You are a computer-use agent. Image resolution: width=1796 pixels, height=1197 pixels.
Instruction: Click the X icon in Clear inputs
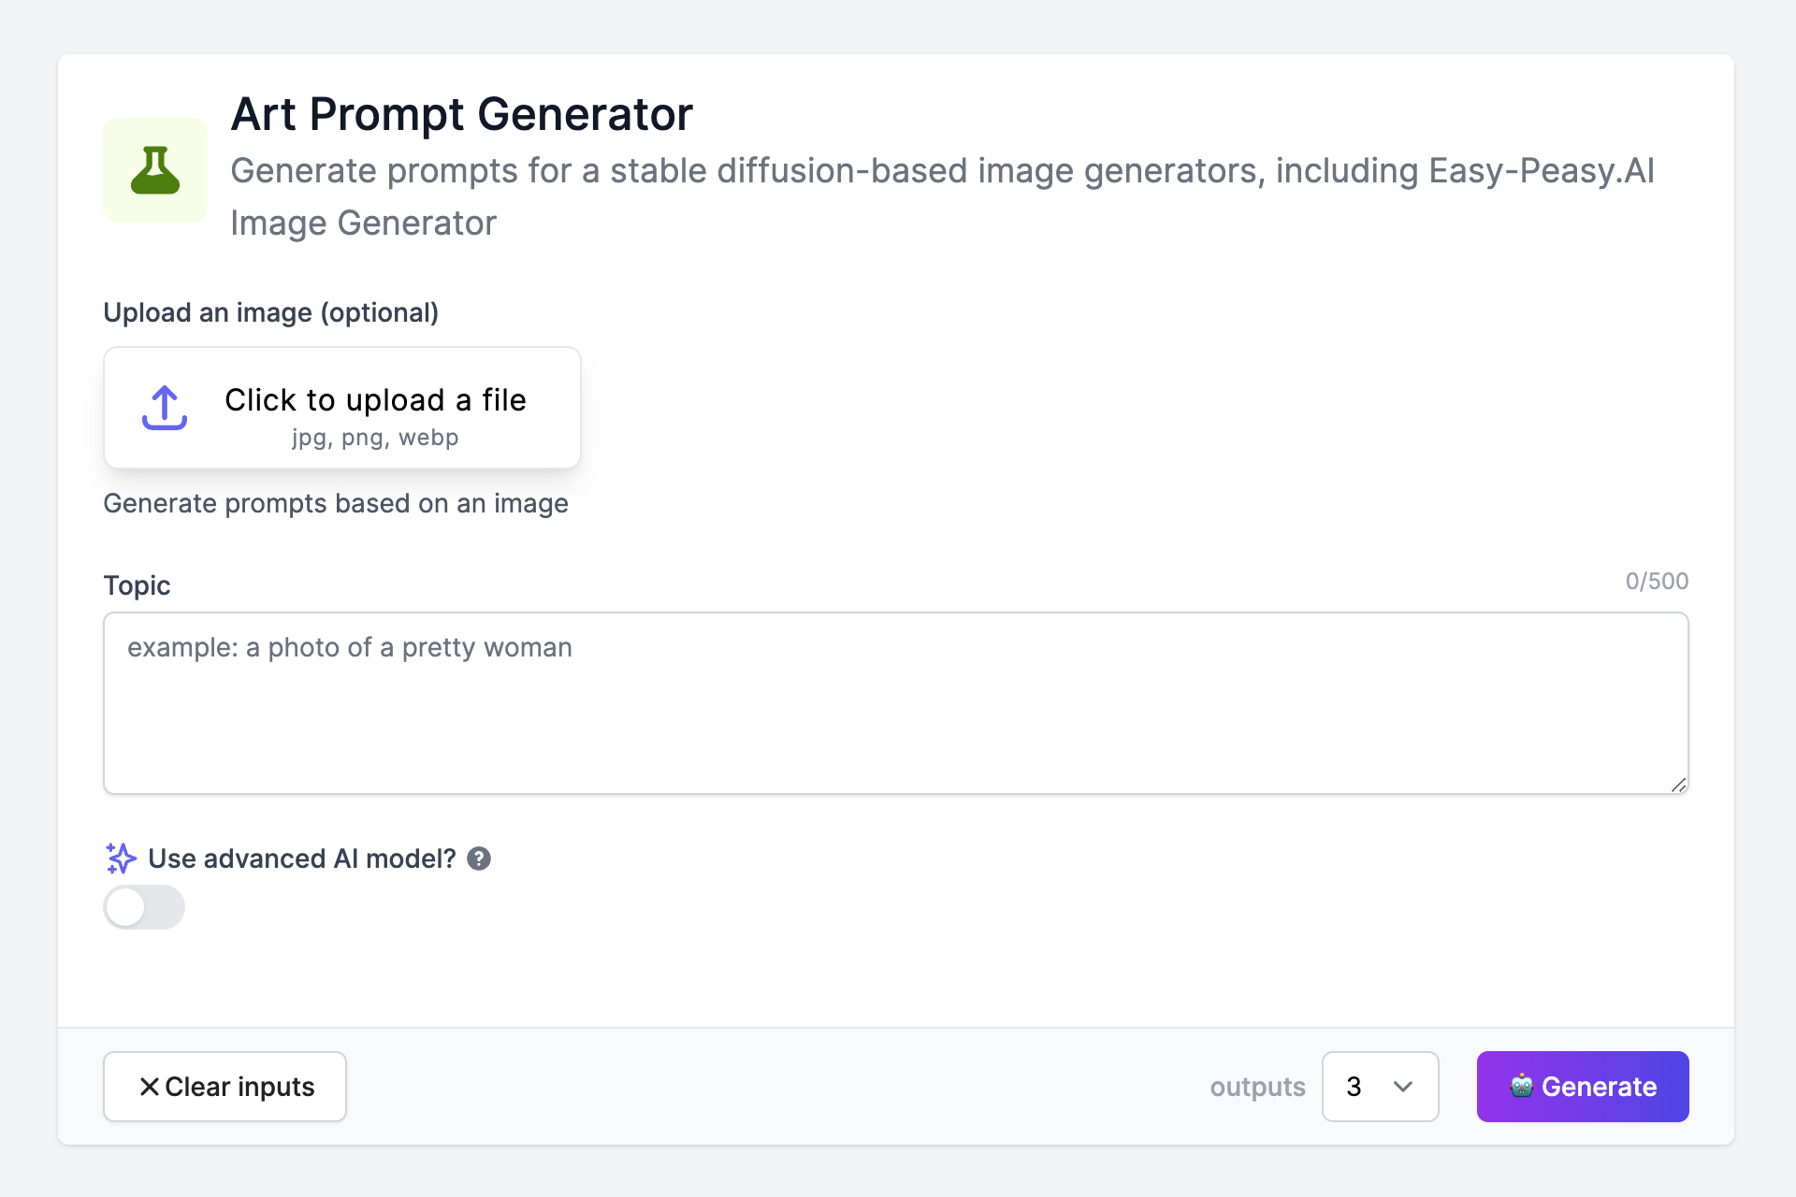[148, 1087]
